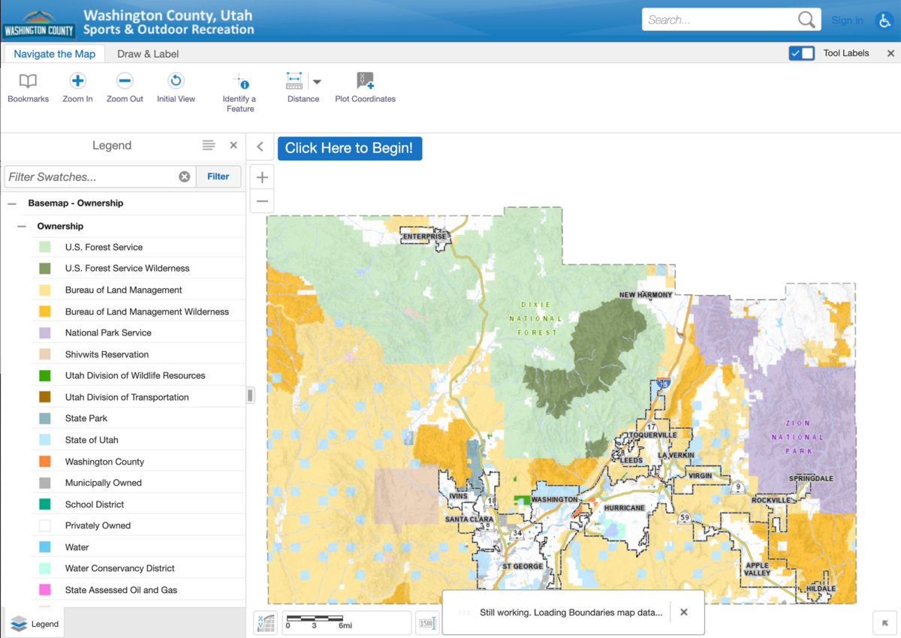Click the XY coordinates icon near the scale bar

[x=265, y=623]
